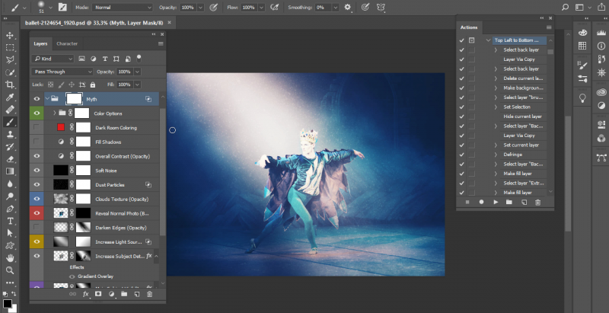609x313 pixels.
Task: Select the Clone Stamp tool
Action: [x=10, y=134]
